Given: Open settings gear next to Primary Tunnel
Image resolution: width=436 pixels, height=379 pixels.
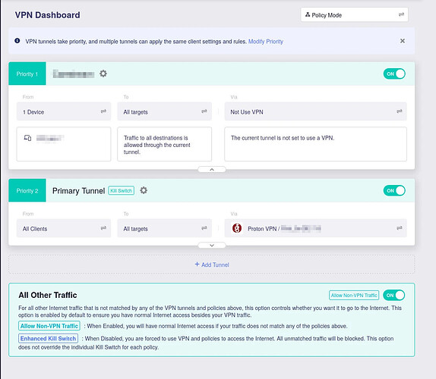Looking at the screenshot, I should coord(144,190).
